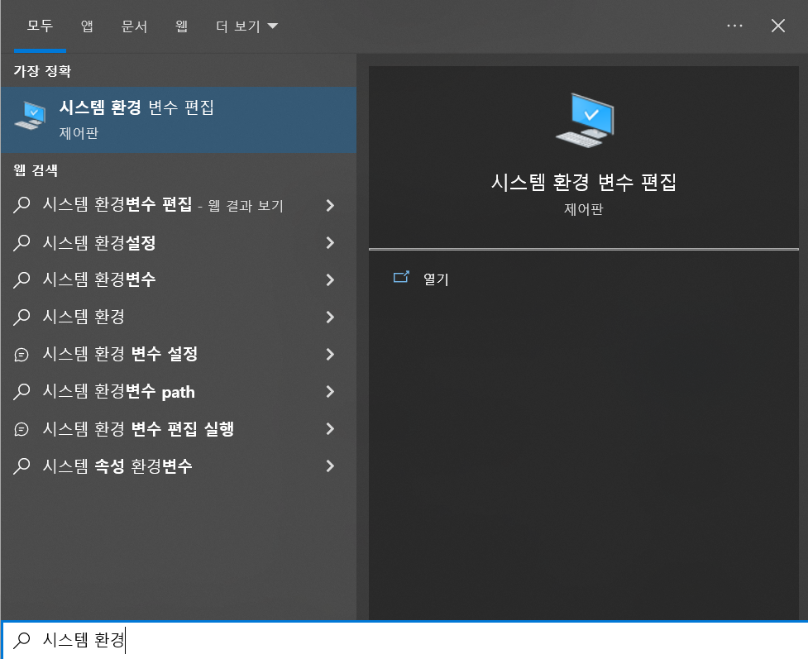Switch to the 앱 tab
The height and width of the screenshot is (659, 808).
87,26
